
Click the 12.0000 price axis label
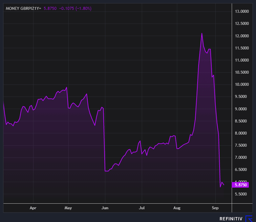242,36
